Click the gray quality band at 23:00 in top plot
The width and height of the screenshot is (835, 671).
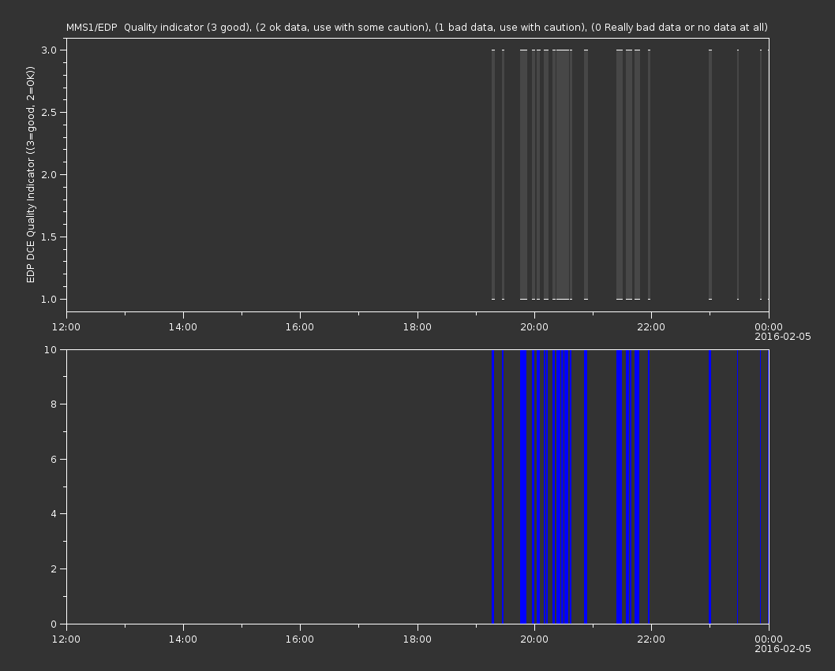point(710,174)
